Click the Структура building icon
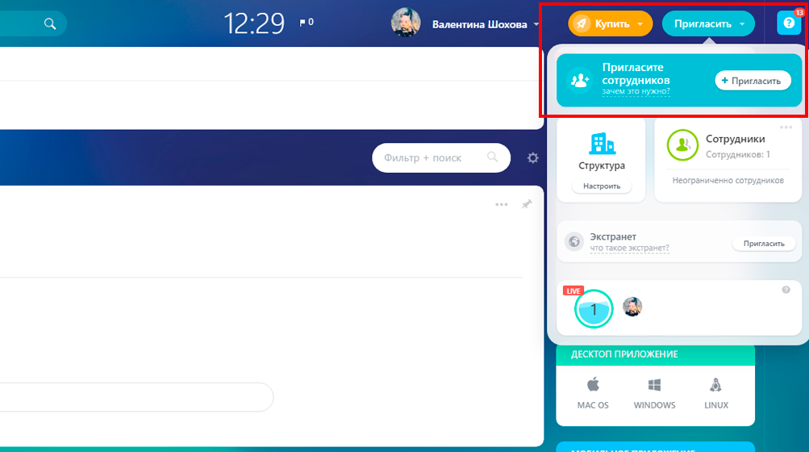This screenshot has height=452, width=809. point(602,144)
